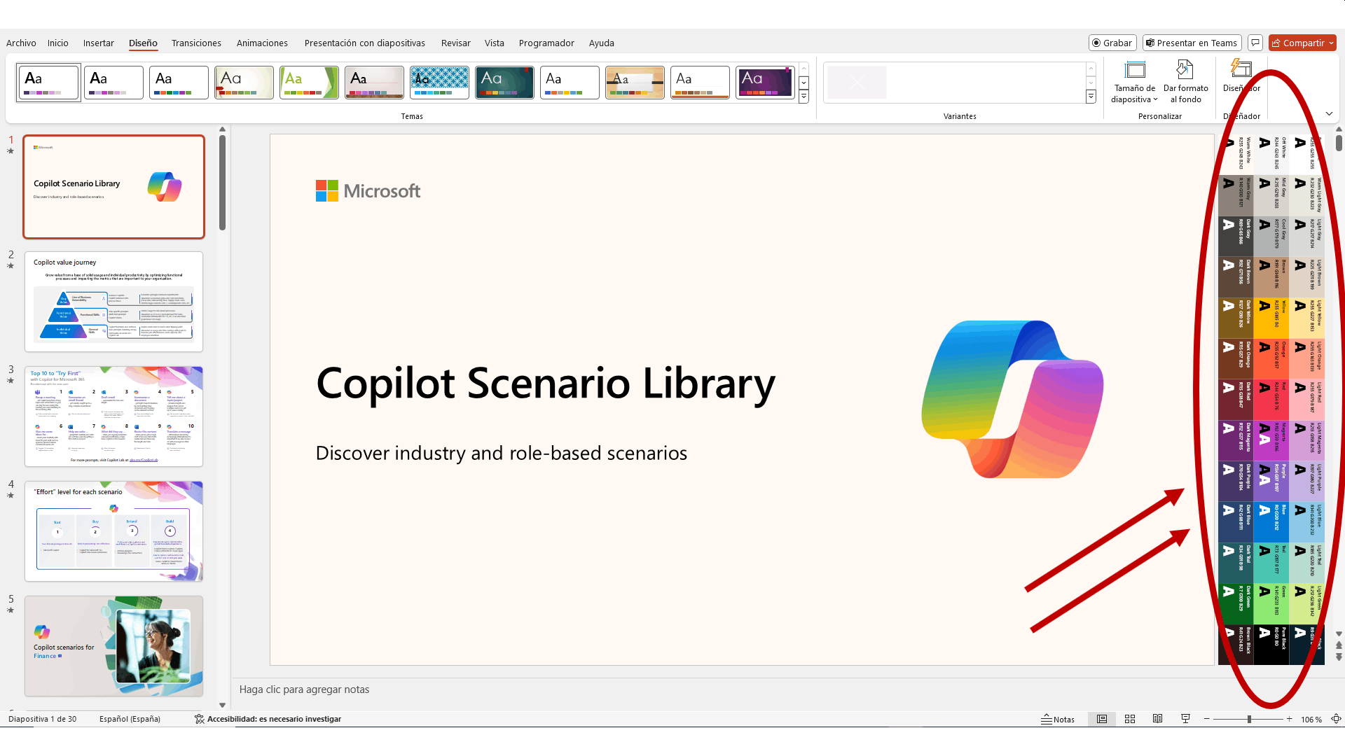Collapse the ribbon with chevron
The height and width of the screenshot is (756, 1345).
1329,114
